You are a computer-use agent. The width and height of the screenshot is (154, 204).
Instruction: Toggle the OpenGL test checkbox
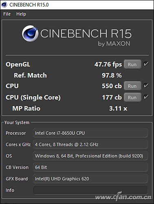coord(146,64)
